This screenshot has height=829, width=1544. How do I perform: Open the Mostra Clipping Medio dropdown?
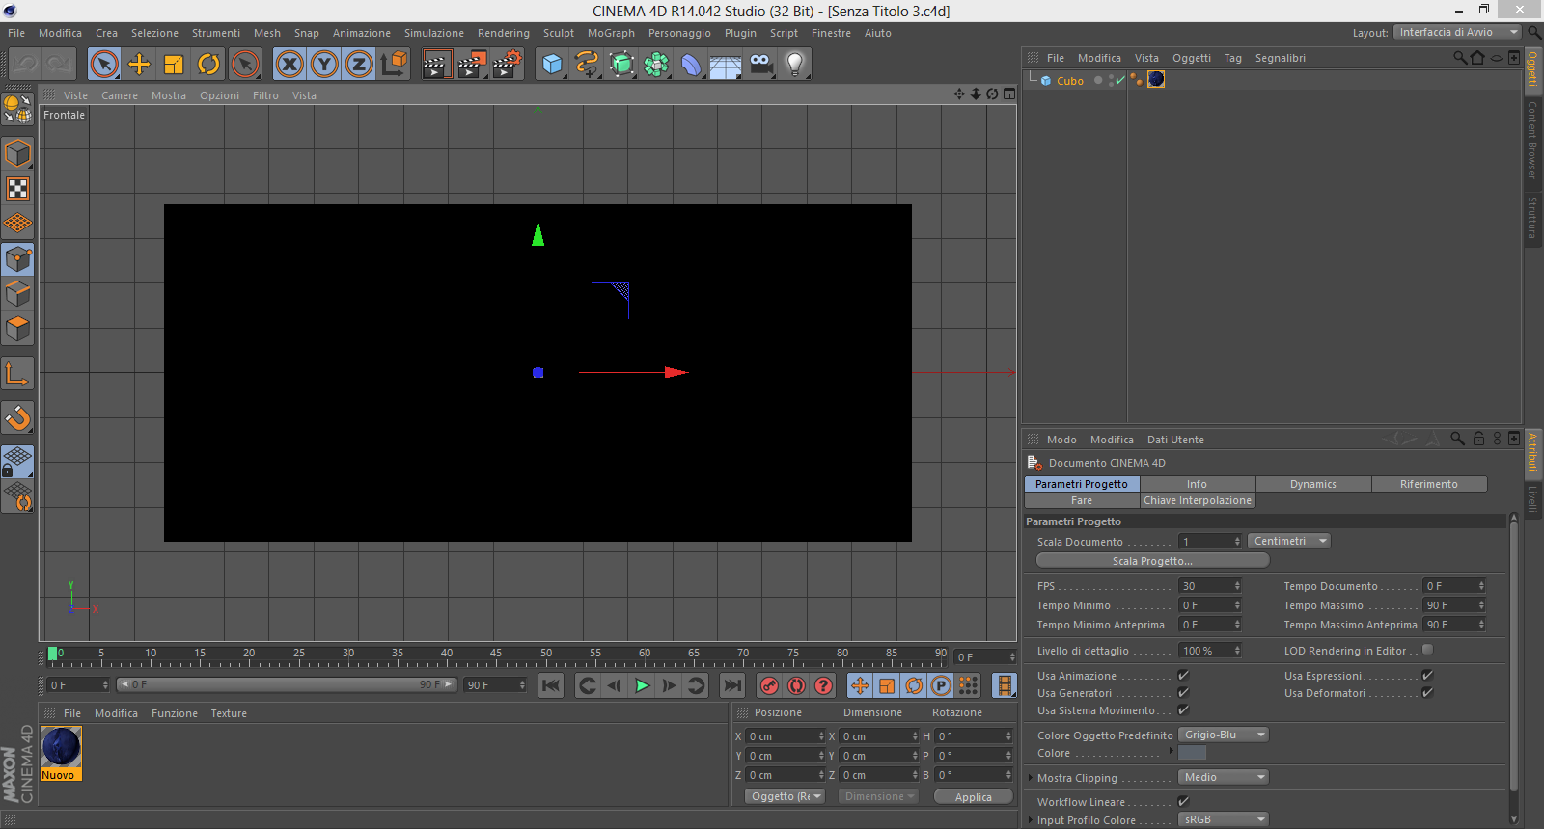[x=1223, y=777]
